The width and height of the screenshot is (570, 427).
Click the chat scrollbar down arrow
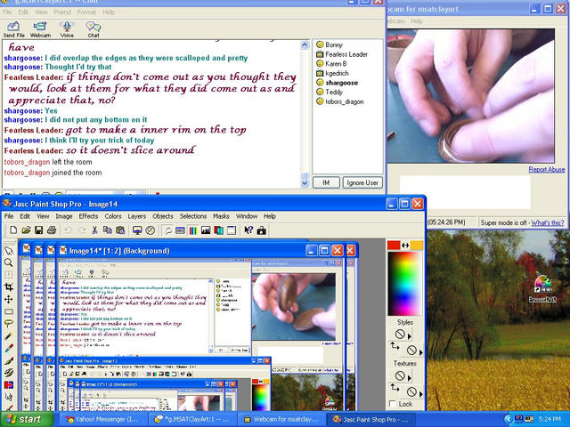click(x=305, y=183)
